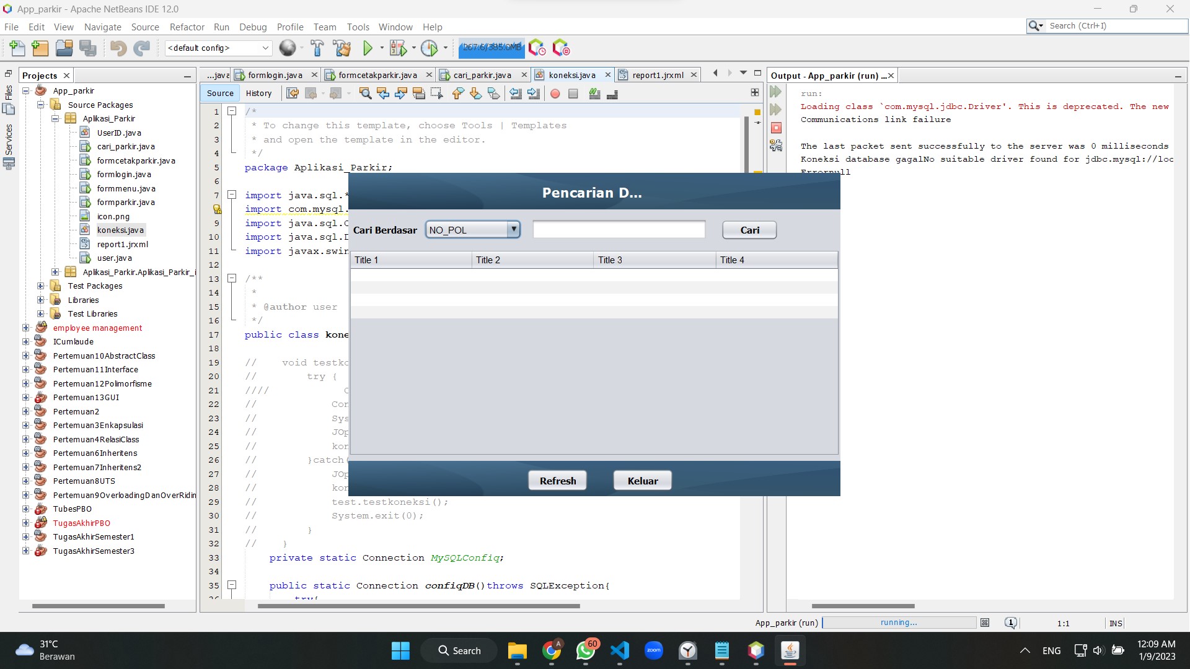Screen dimensions: 1190x669
Task: Open the Refactor menu
Action: click(x=187, y=27)
